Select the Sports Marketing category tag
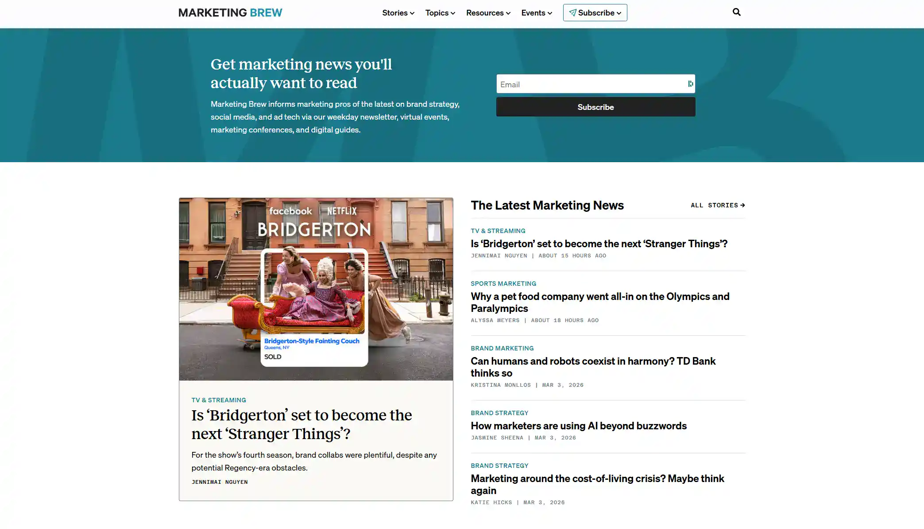This screenshot has height=529, width=924. tap(503, 284)
